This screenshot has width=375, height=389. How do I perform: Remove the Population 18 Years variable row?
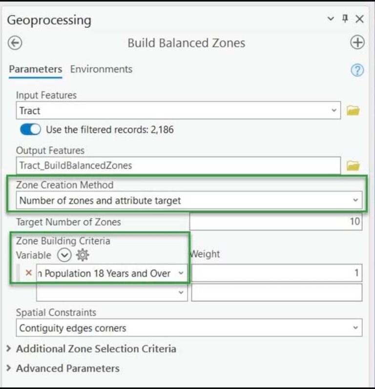point(28,273)
